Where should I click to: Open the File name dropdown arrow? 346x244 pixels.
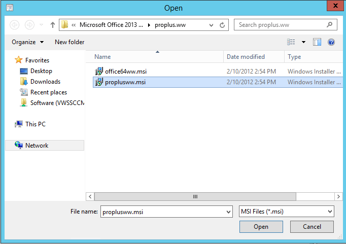[229, 212]
